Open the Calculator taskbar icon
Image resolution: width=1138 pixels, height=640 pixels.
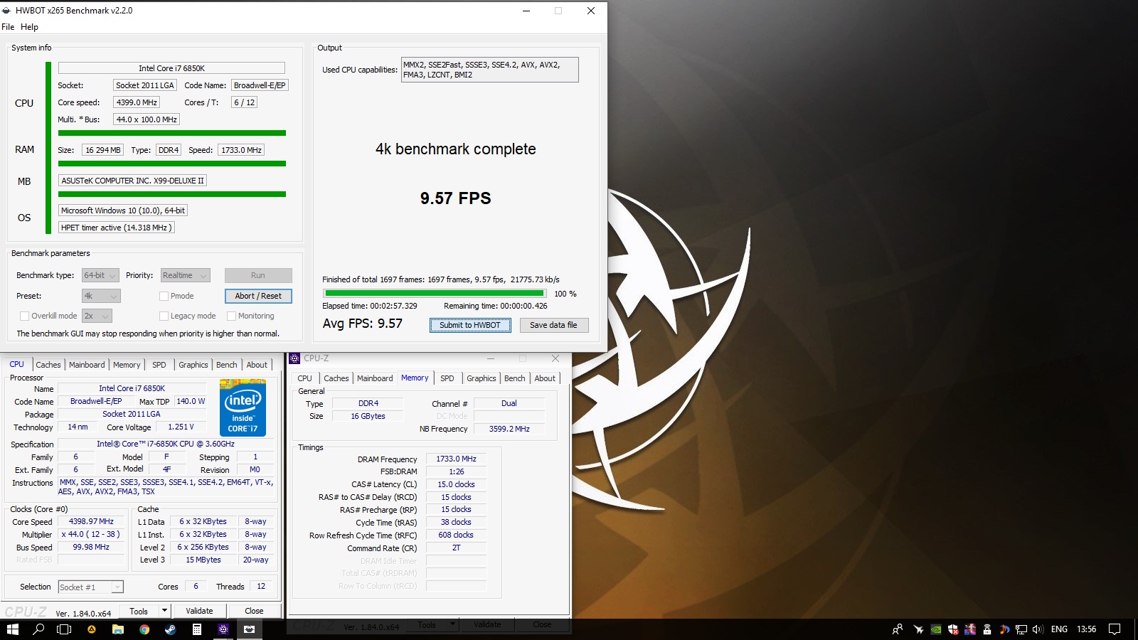[x=197, y=629]
